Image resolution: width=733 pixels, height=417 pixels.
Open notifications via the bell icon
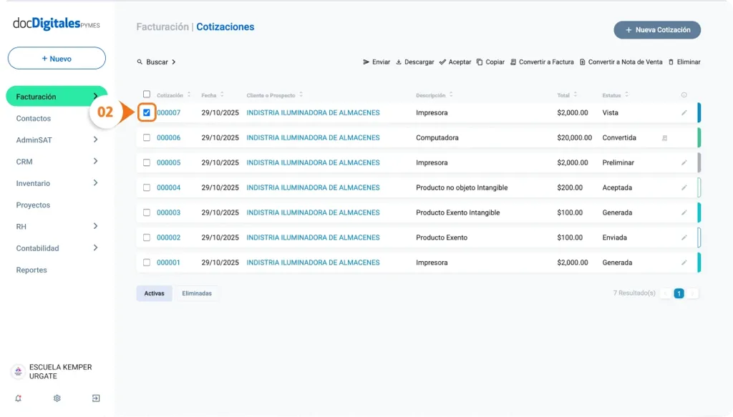pyautogui.click(x=18, y=398)
